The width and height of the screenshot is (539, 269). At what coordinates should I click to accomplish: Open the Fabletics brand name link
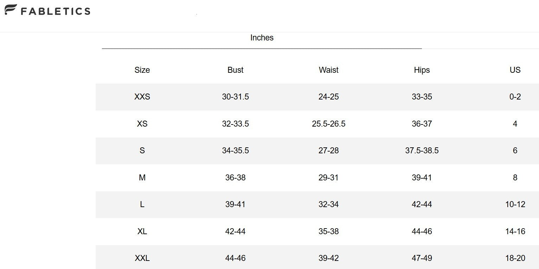pos(56,11)
